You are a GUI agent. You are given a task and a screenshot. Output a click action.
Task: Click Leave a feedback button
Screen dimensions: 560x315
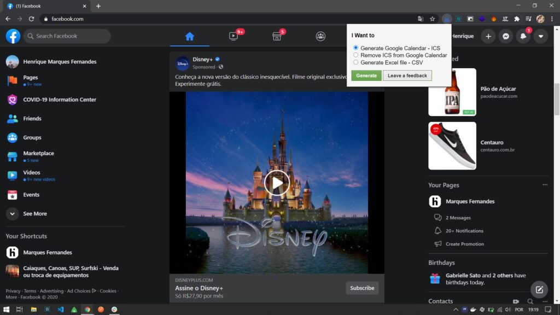point(407,75)
